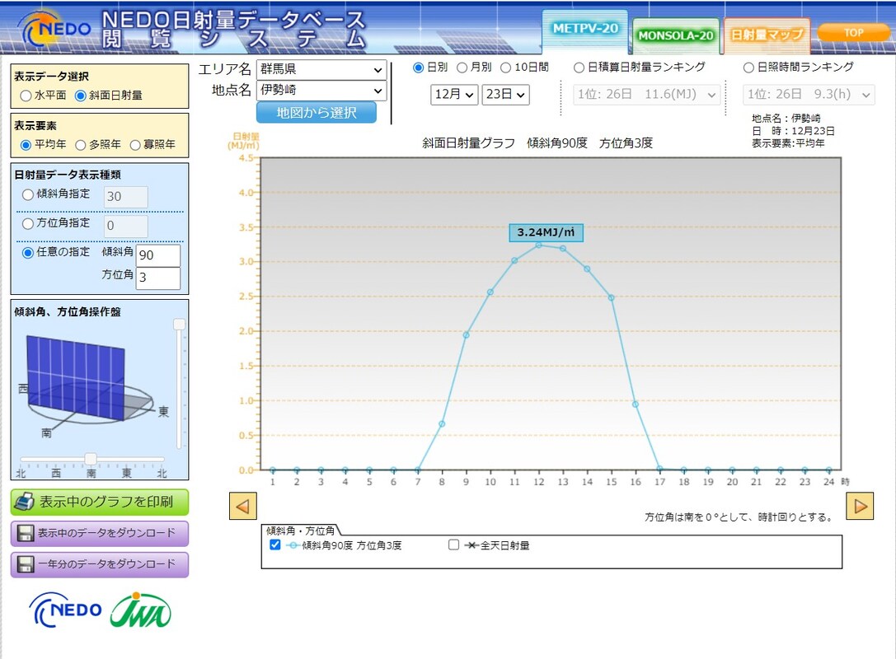Click floppy icon beside 一年分のデータをダウンロード
Screen dimensions: 896x659
click(26, 564)
